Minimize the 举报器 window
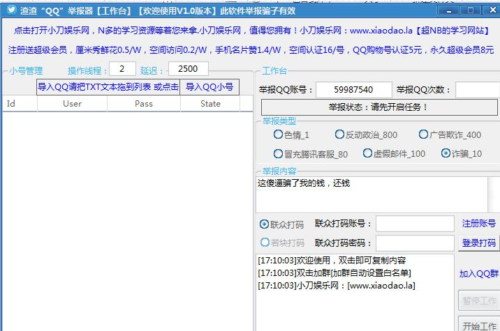 click(x=449, y=10)
